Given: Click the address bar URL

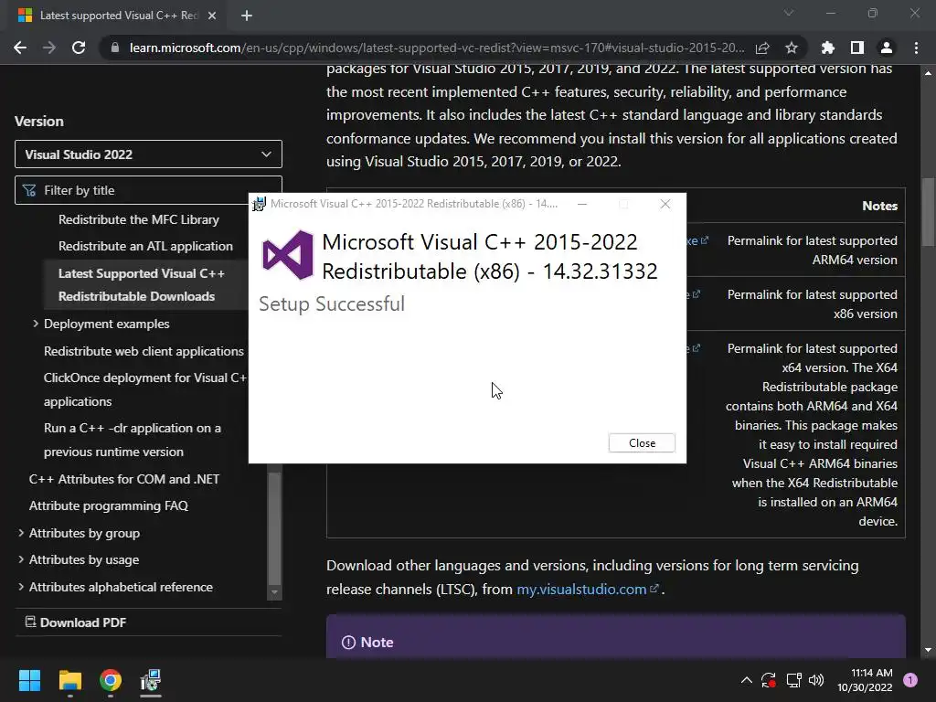Looking at the screenshot, I should [x=436, y=48].
